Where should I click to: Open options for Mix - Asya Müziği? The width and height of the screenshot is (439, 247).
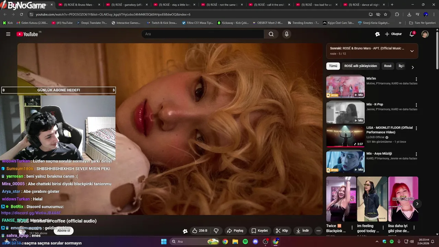point(416,154)
